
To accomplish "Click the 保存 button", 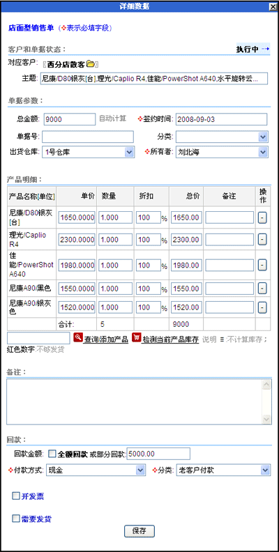I will pyautogui.click(x=139, y=531).
